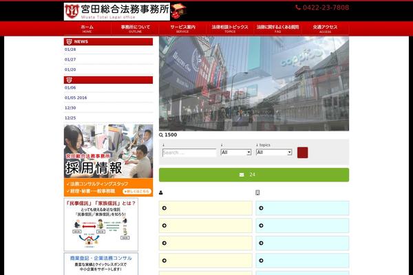
Task: Open the 12/25 entry
Action: pyautogui.click(x=70, y=118)
